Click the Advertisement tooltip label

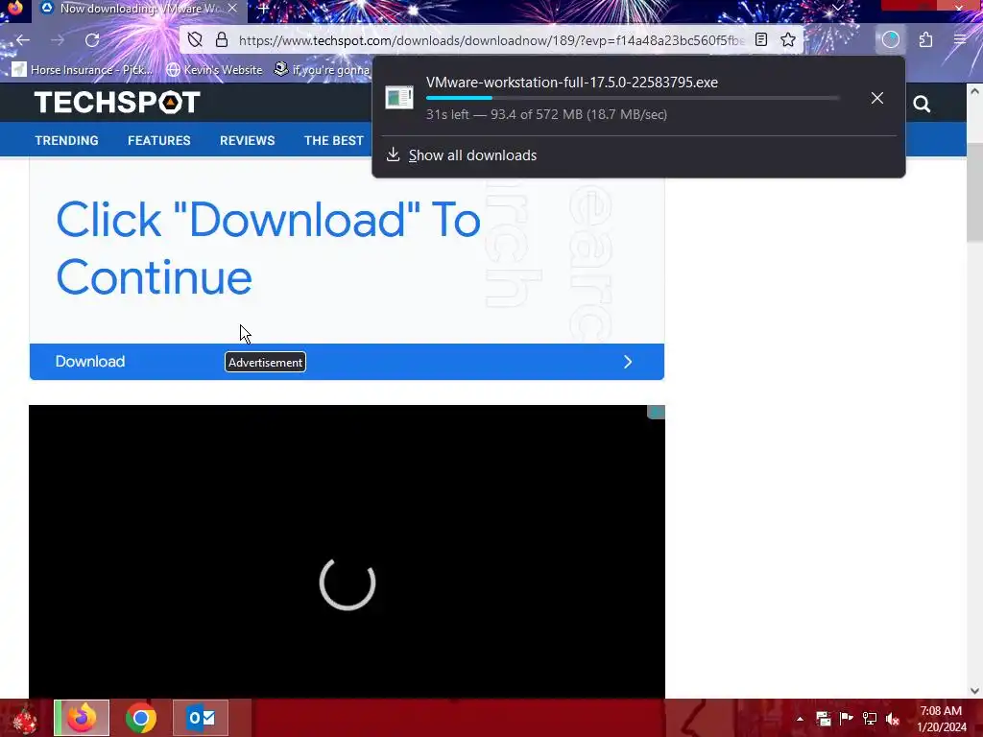click(265, 362)
